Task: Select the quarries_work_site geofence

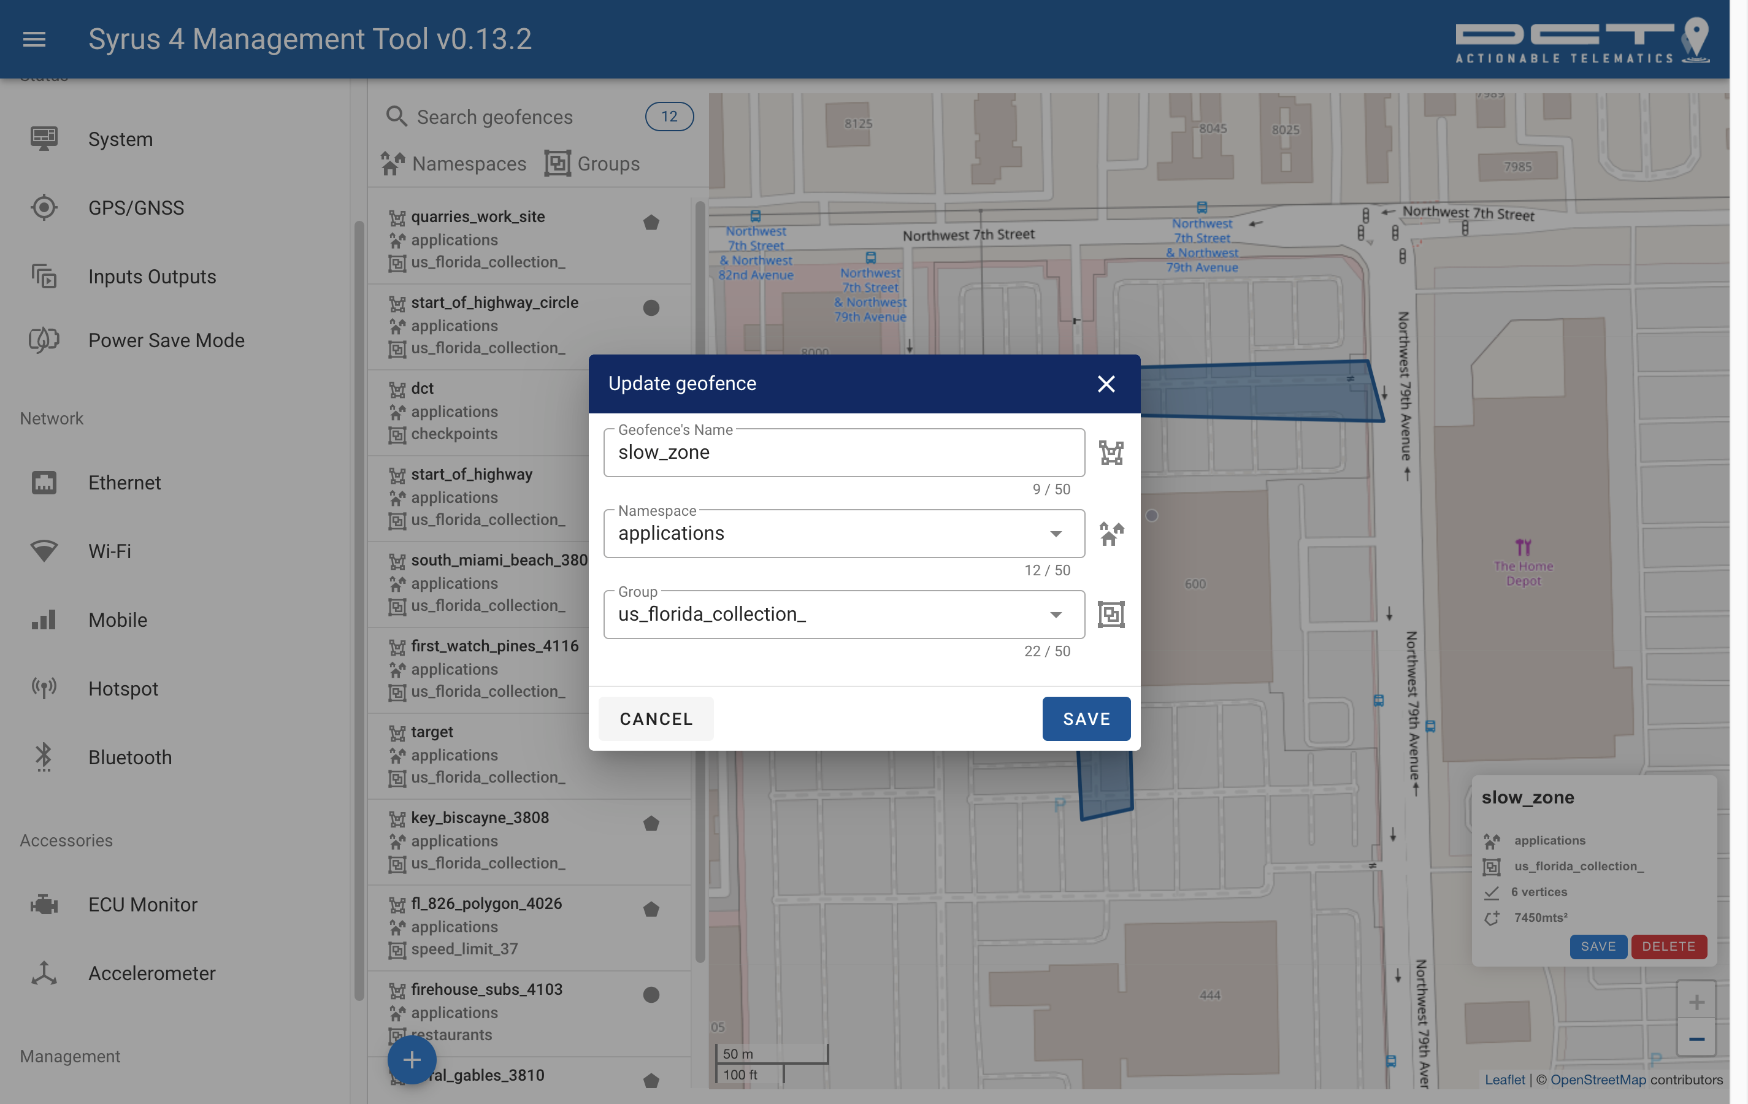Action: 529,240
